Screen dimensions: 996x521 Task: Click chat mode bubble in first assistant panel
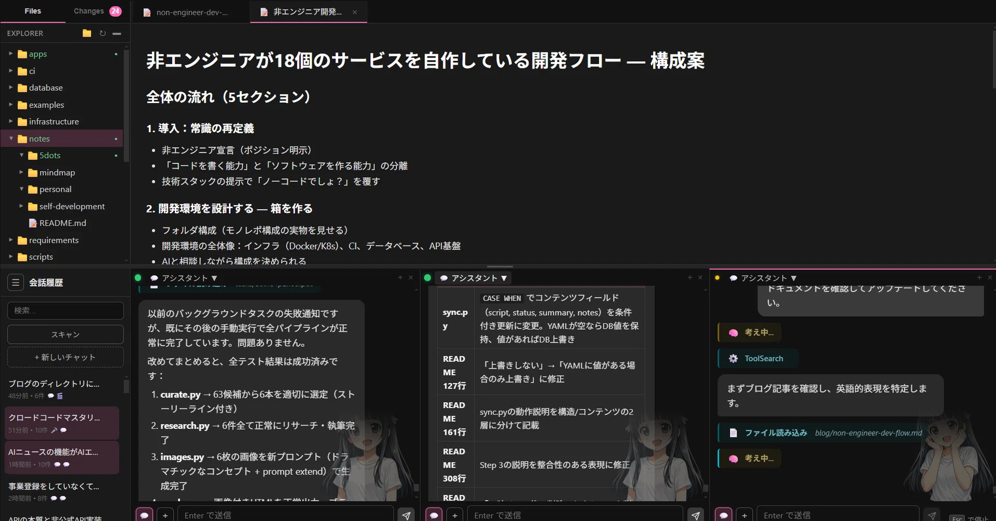(144, 515)
